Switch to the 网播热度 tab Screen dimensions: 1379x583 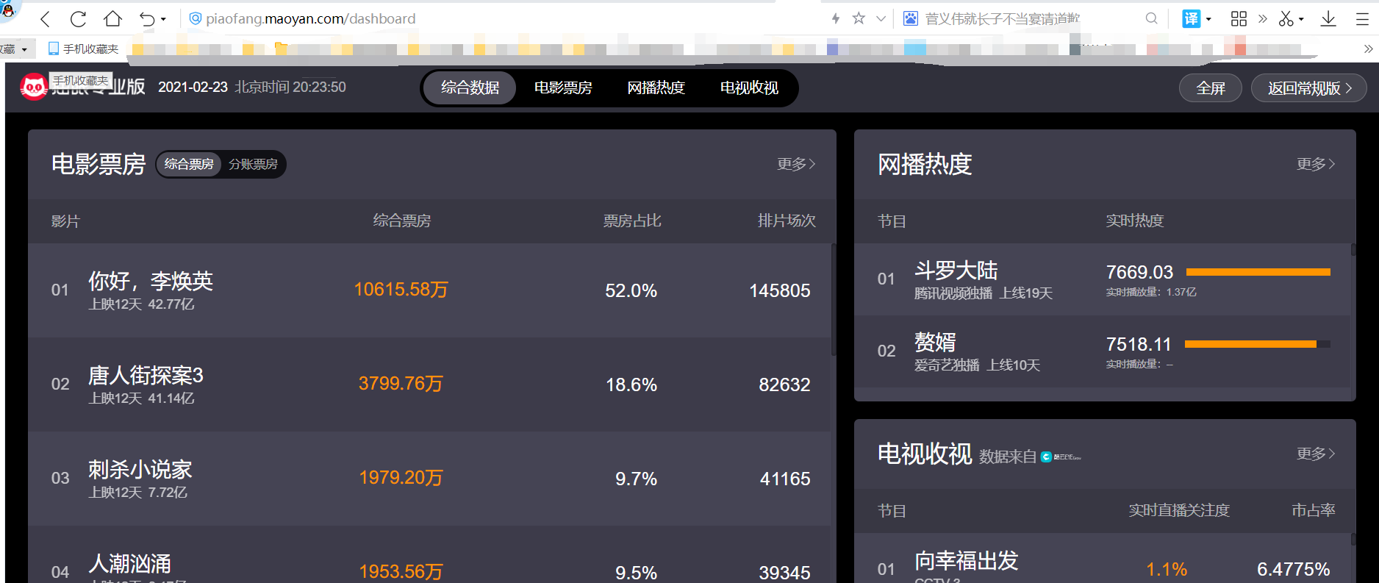click(656, 87)
